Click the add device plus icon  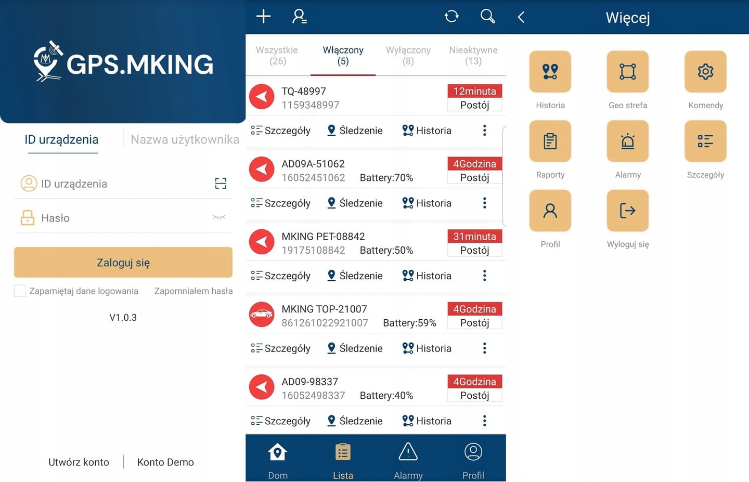264,17
